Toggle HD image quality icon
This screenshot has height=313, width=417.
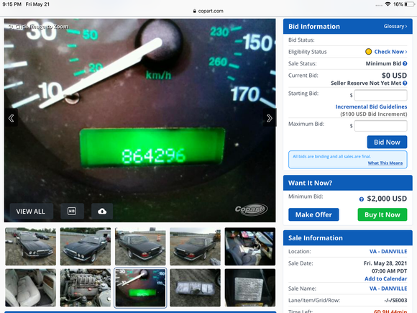(x=72, y=212)
